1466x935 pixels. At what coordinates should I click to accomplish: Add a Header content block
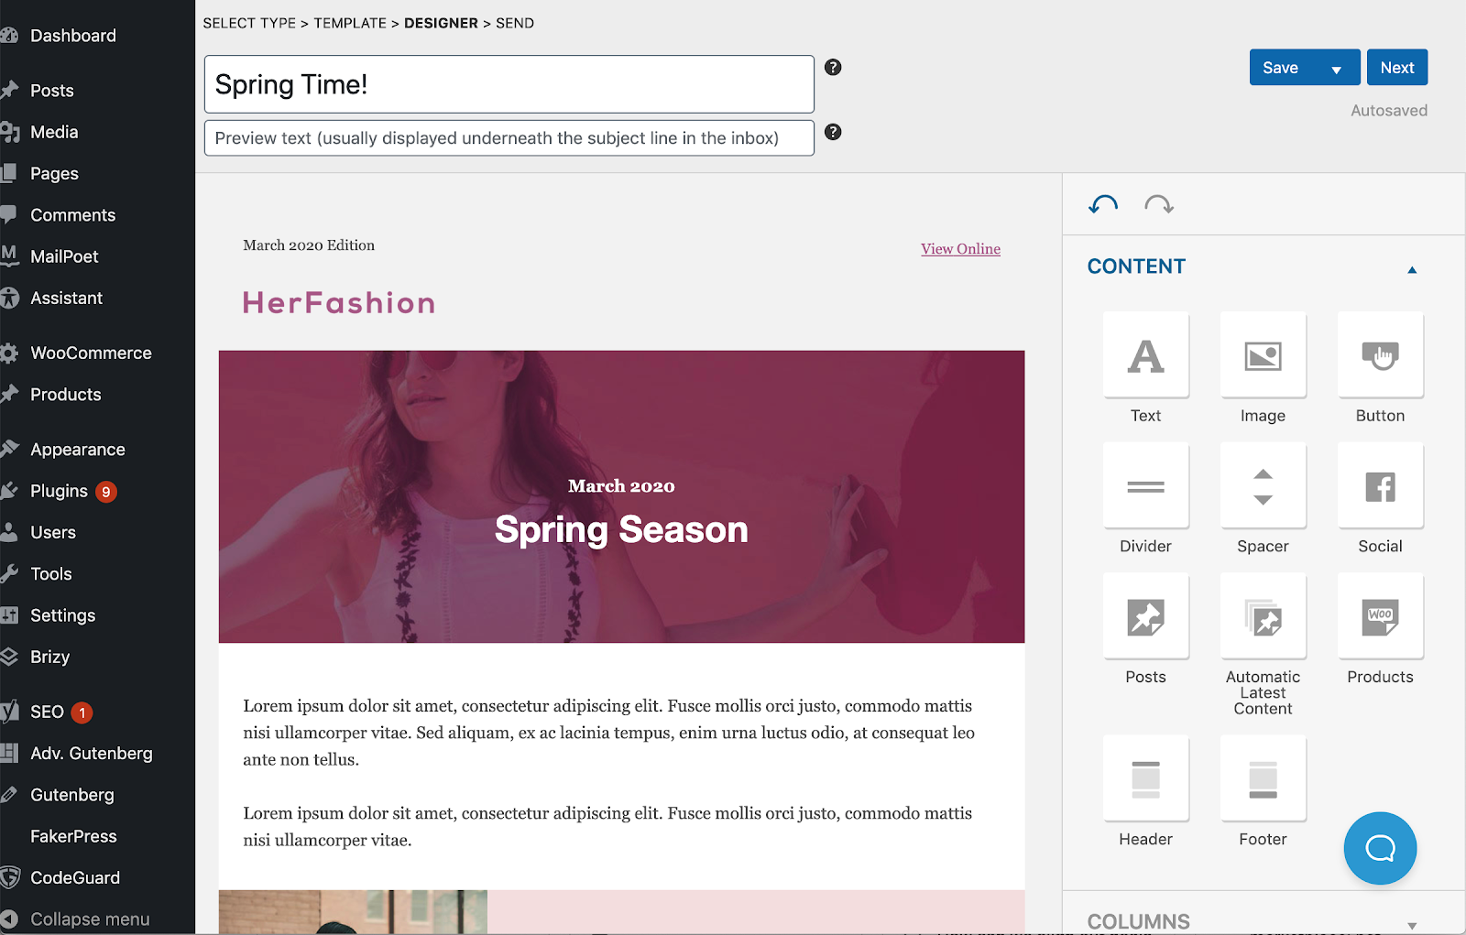point(1145,778)
